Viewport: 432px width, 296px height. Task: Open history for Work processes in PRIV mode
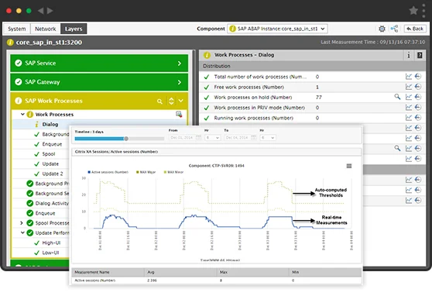click(418, 107)
